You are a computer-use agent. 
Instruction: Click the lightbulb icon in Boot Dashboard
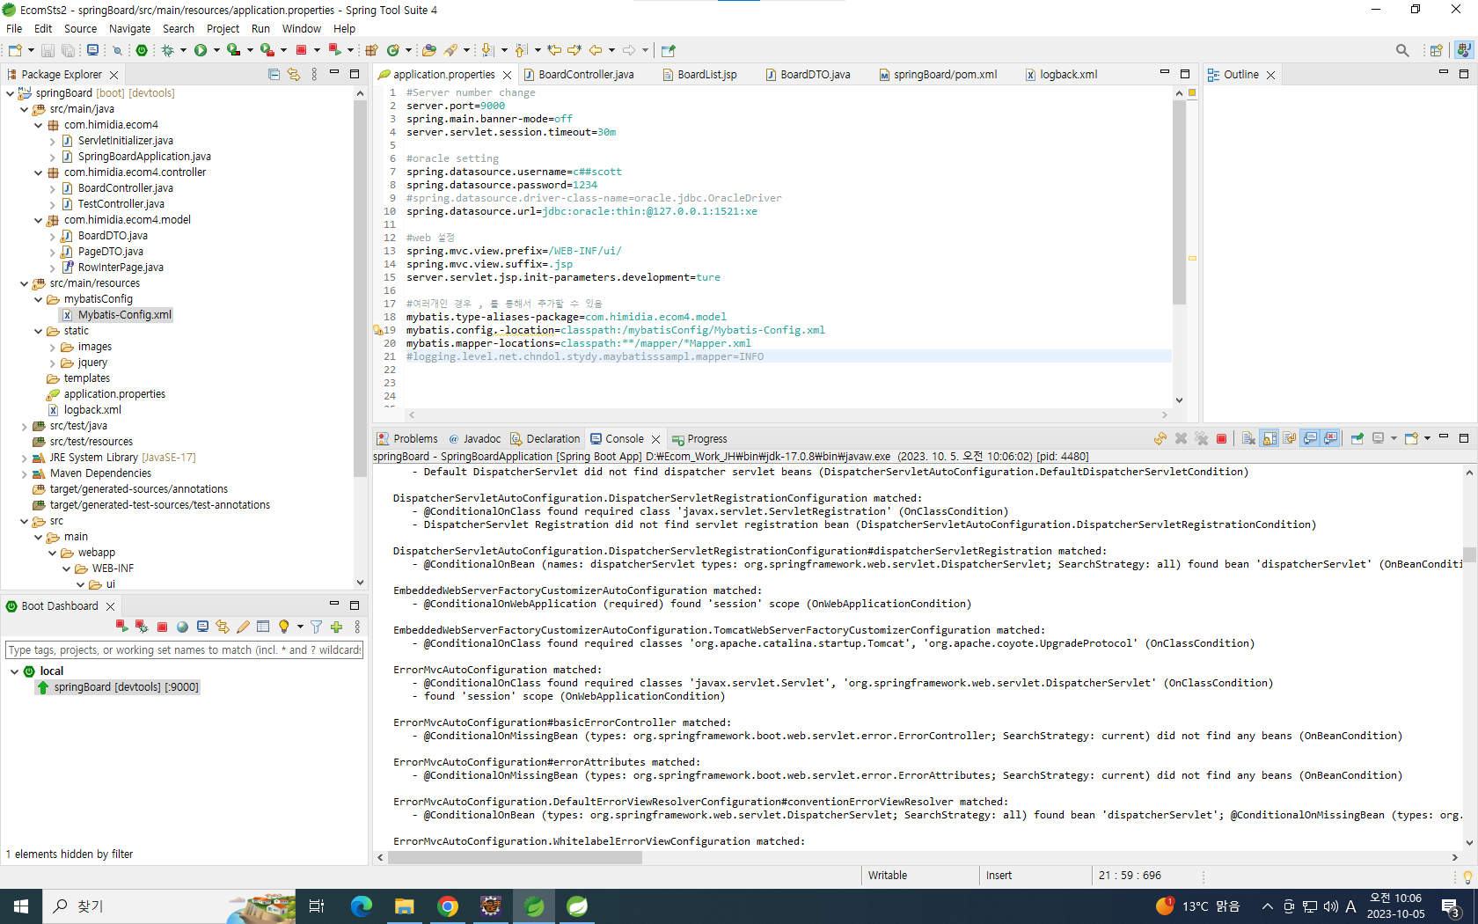284,627
